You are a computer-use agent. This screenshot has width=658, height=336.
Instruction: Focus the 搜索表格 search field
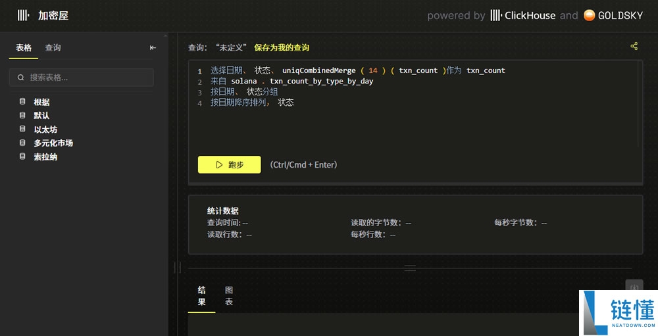pyautogui.click(x=86, y=78)
